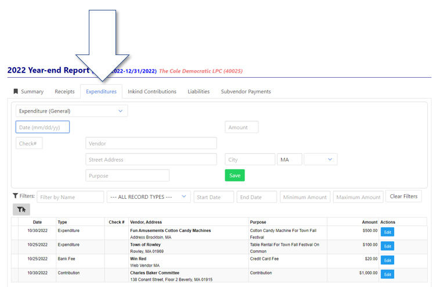Select the Minimum Amount filter field
433x287 pixels.
[x=305, y=197]
